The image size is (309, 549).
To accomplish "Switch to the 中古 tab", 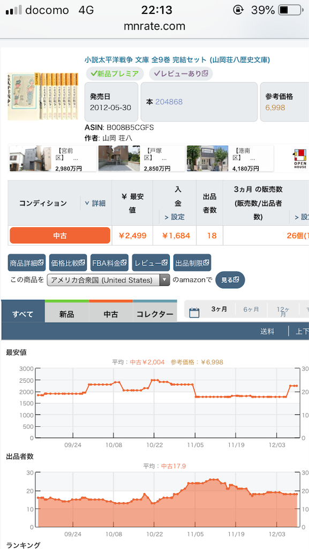I will [111, 311].
